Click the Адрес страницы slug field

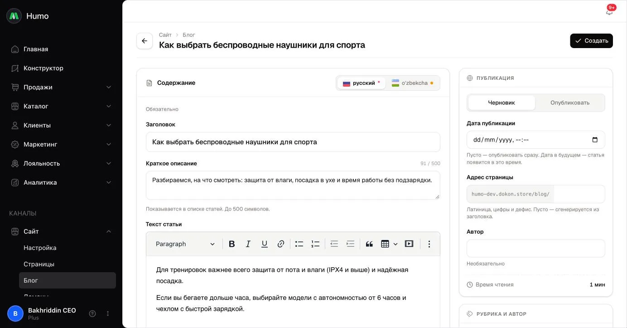579,194
